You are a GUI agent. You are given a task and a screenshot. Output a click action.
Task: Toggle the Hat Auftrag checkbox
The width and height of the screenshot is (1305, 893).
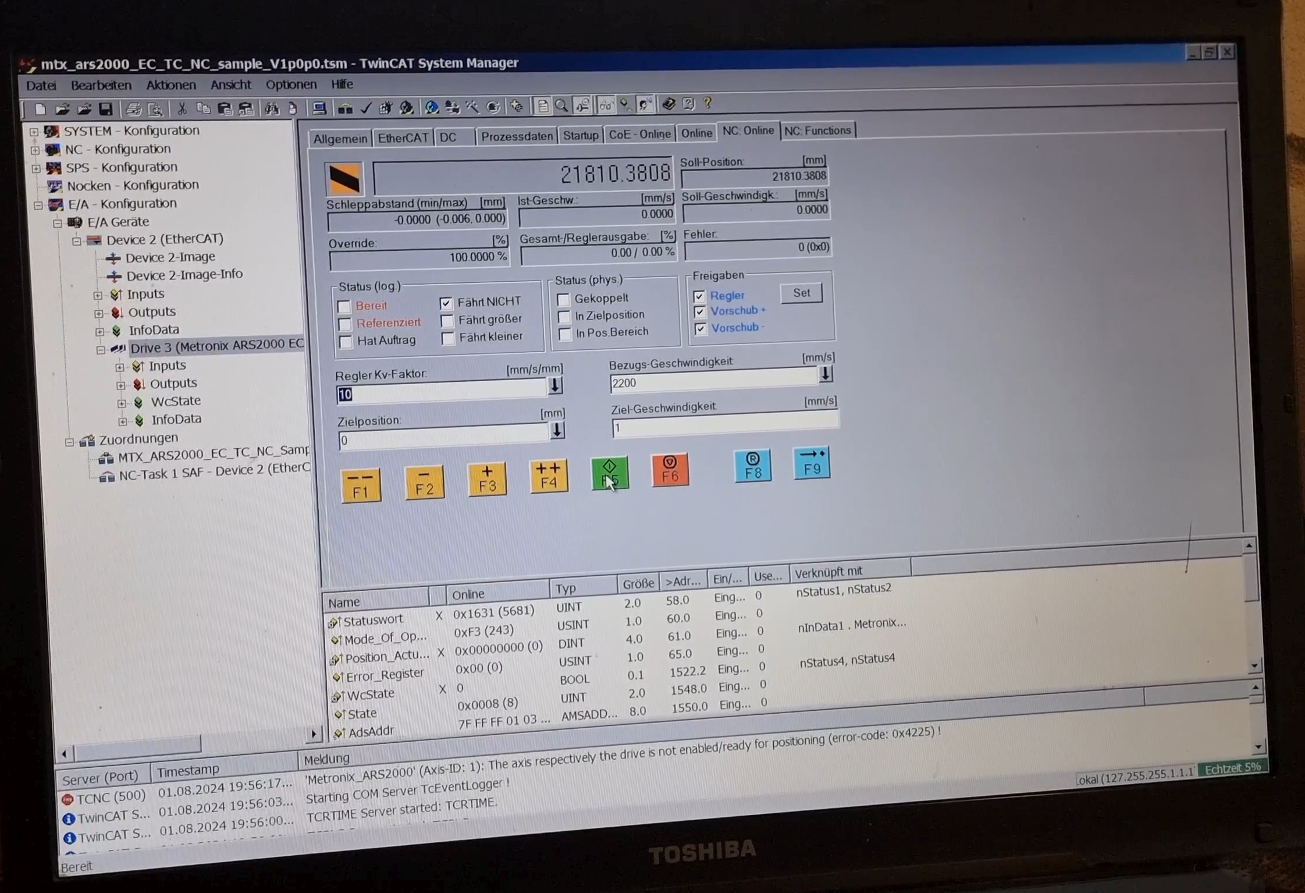345,342
